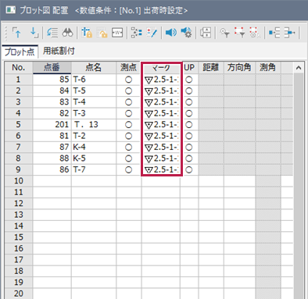The height and width of the screenshot is (299, 308).
Task: Click the grid cell lock icon
Action: (102, 33)
